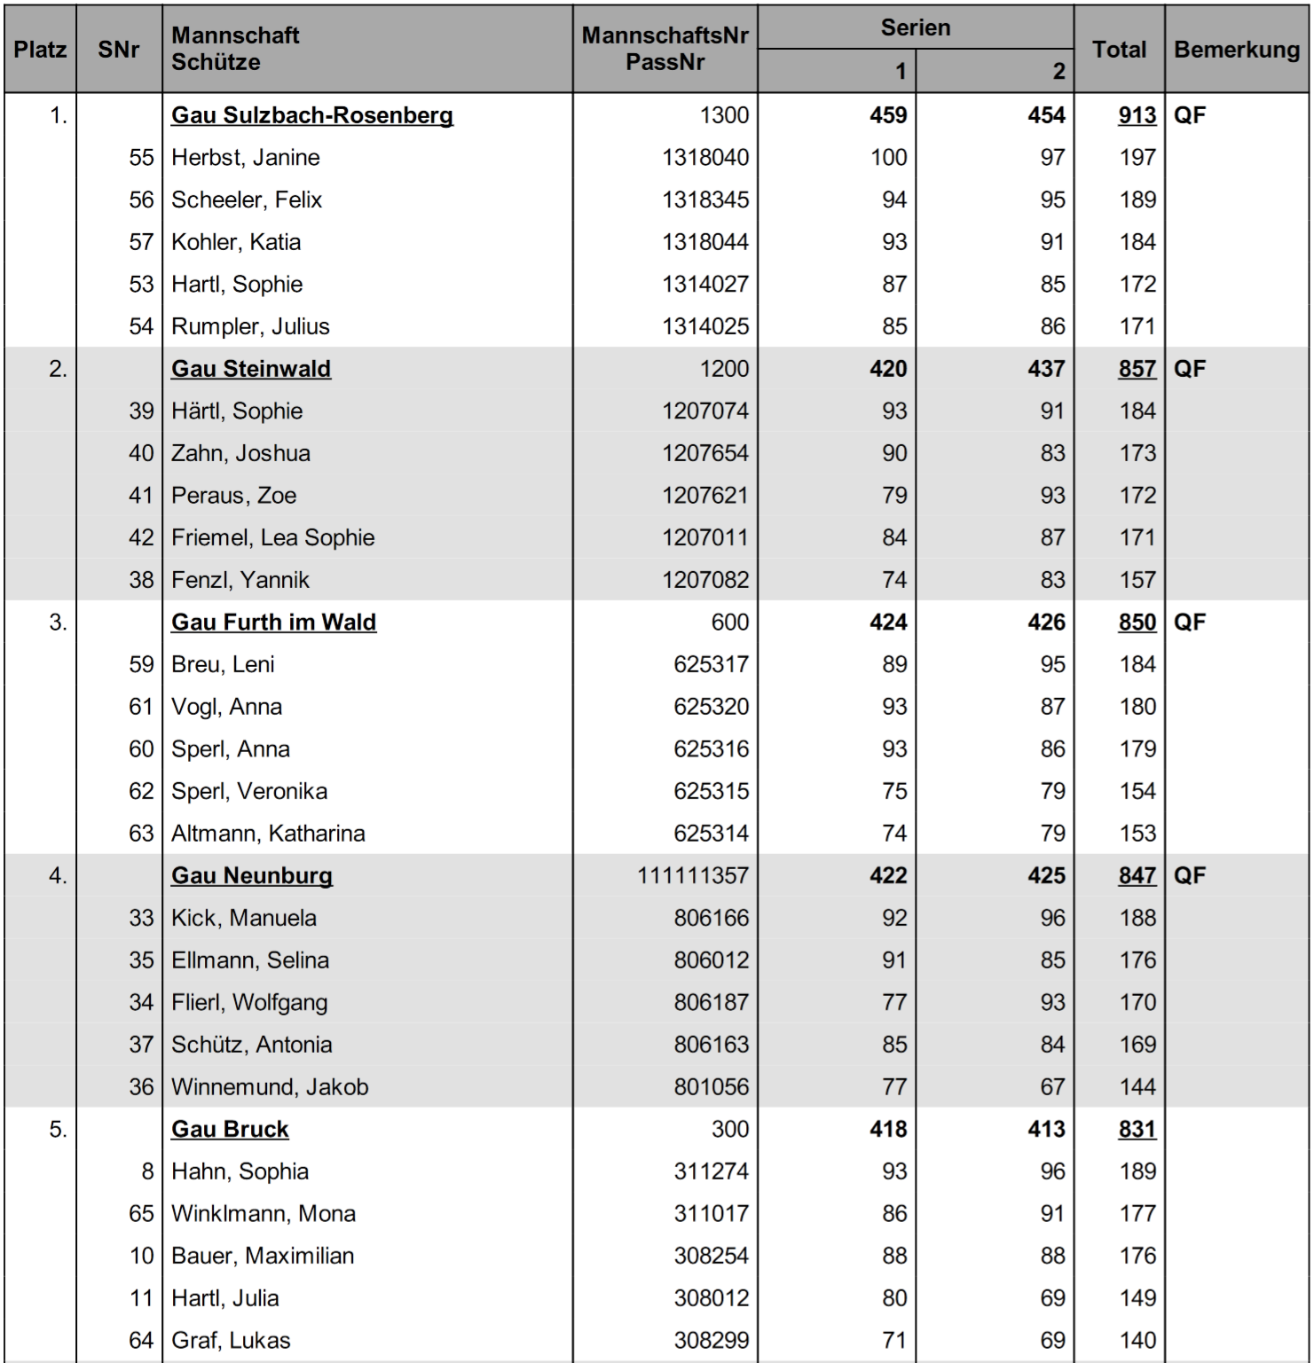The height and width of the screenshot is (1363, 1314).
Task: Open the Gau Steinwald team entry
Action: point(251,369)
